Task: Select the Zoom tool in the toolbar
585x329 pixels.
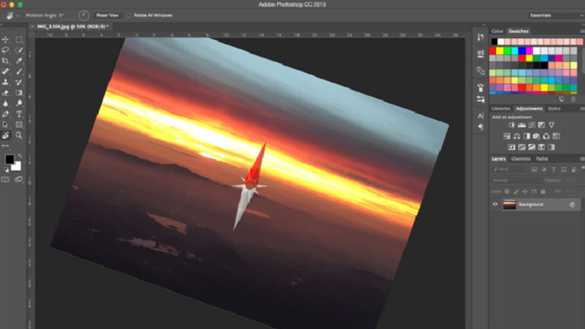Action: click(x=19, y=135)
